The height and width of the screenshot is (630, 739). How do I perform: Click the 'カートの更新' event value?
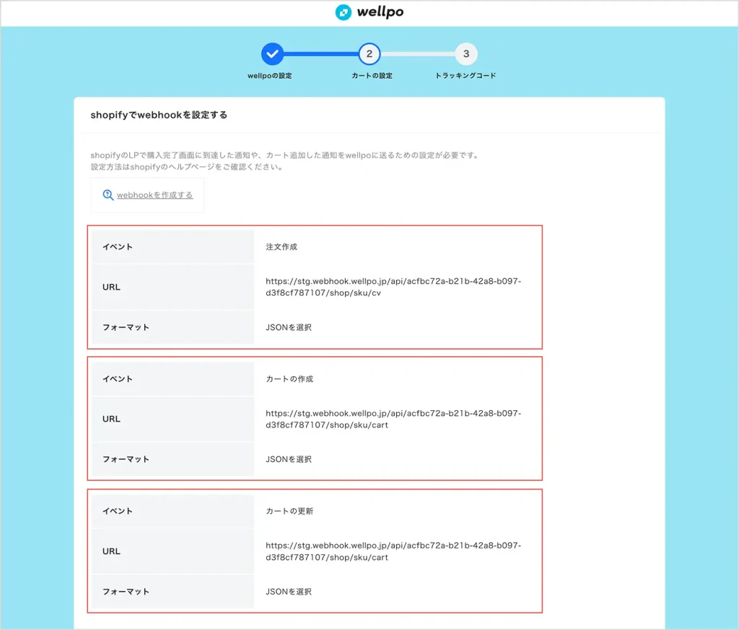289,511
